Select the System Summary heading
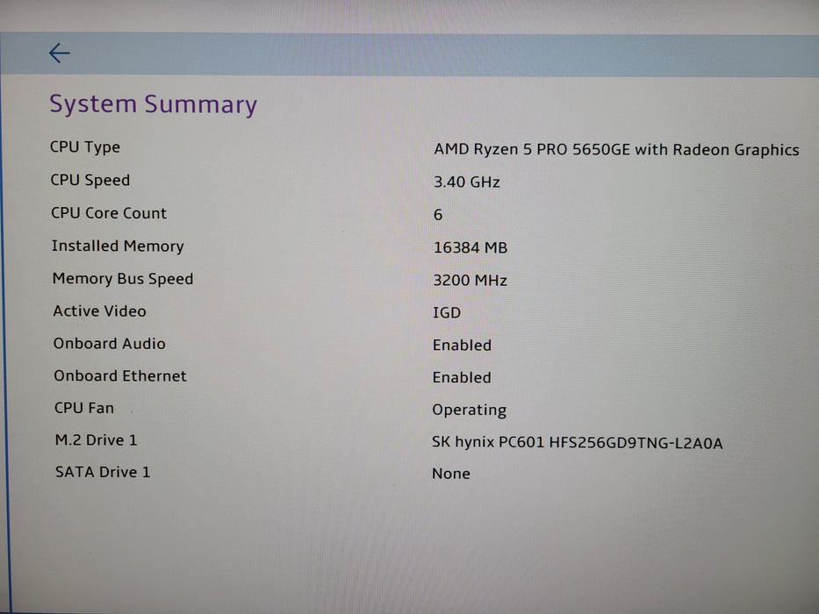This screenshot has height=614, width=819. pyautogui.click(x=153, y=104)
